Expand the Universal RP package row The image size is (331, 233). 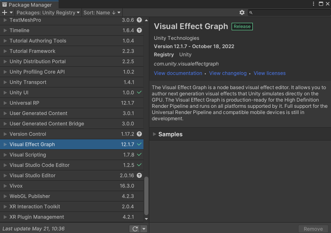pos(5,103)
